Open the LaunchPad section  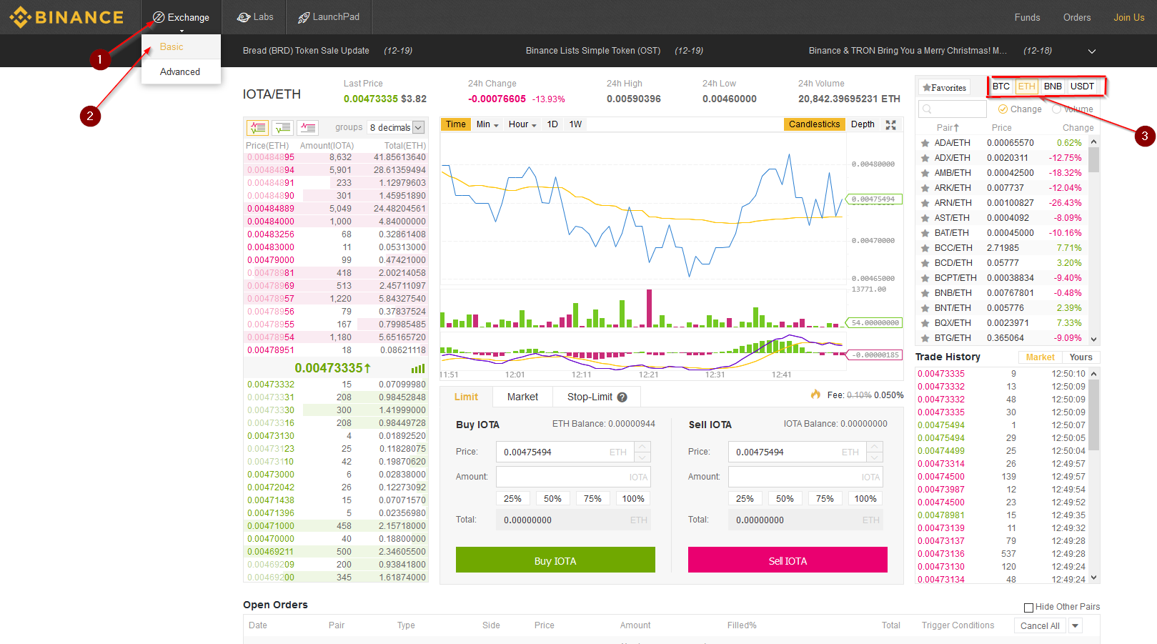pos(329,17)
